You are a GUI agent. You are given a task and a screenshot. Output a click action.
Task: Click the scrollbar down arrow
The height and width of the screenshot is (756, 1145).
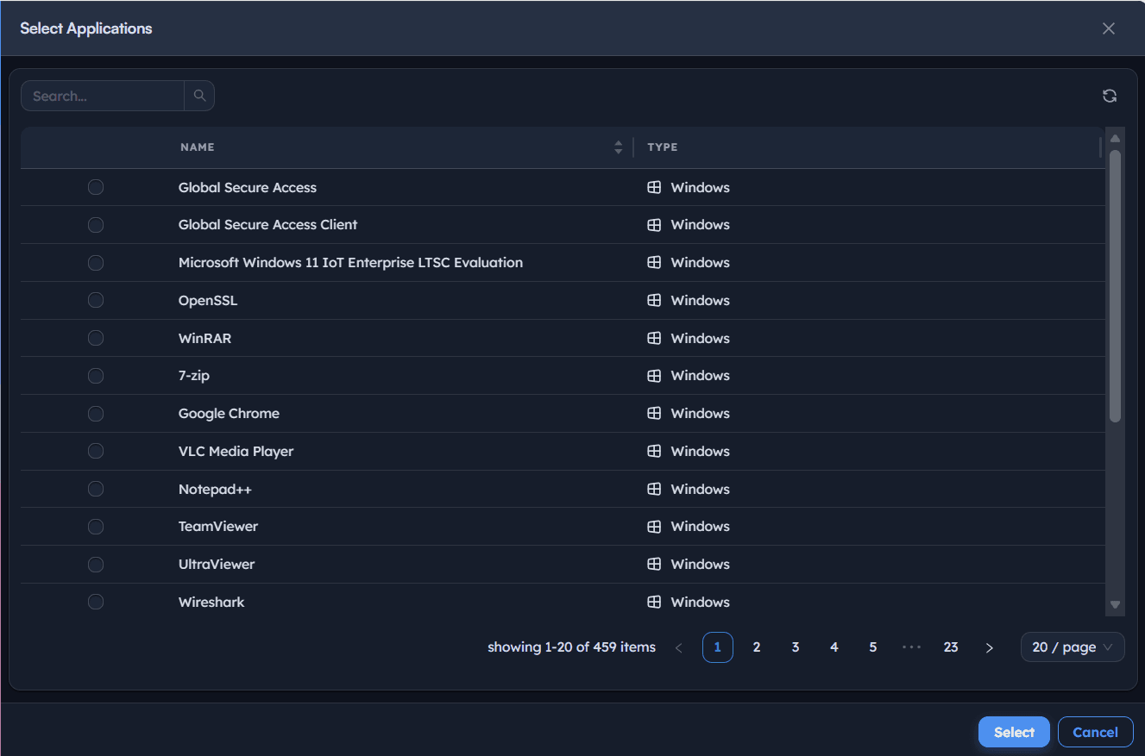(1115, 605)
